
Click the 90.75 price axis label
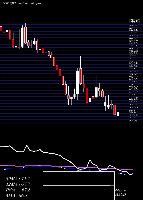[133, 48]
